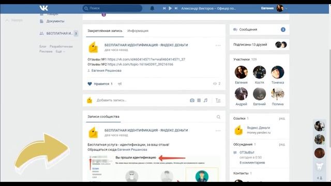Open pinned post options three dots

[x=218, y=45]
